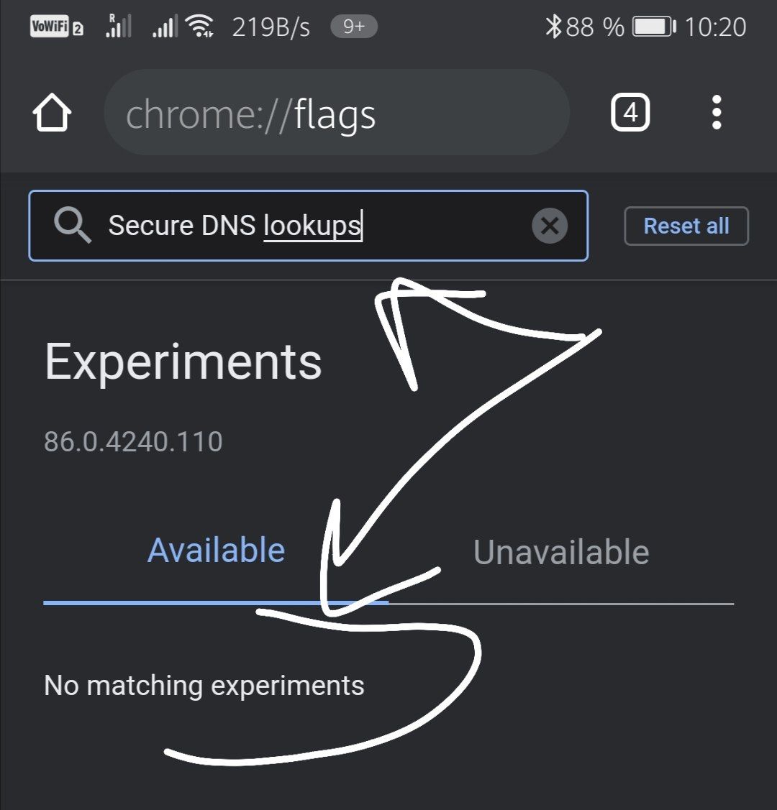Tap the 10:20 clock in status bar
777x810 pixels.
pyautogui.click(x=715, y=27)
